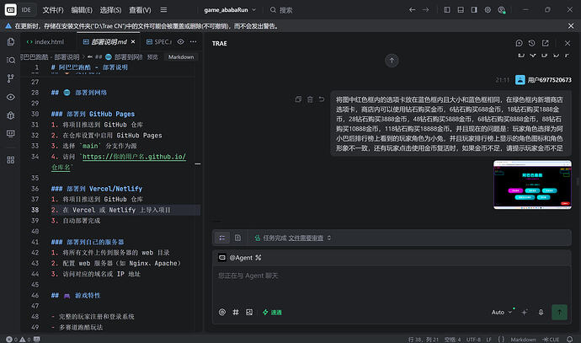Viewport: 581px width, 343px height.
Task: Jump to top with round up-arrow button
Action: point(392,61)
